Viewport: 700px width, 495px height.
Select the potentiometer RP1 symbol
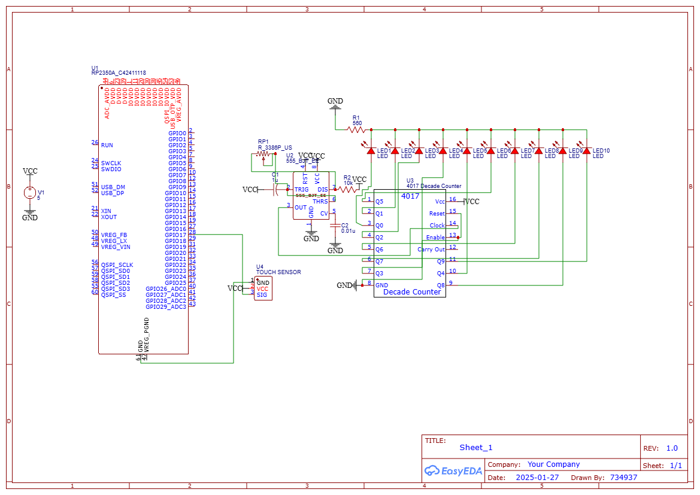(263, 154)
